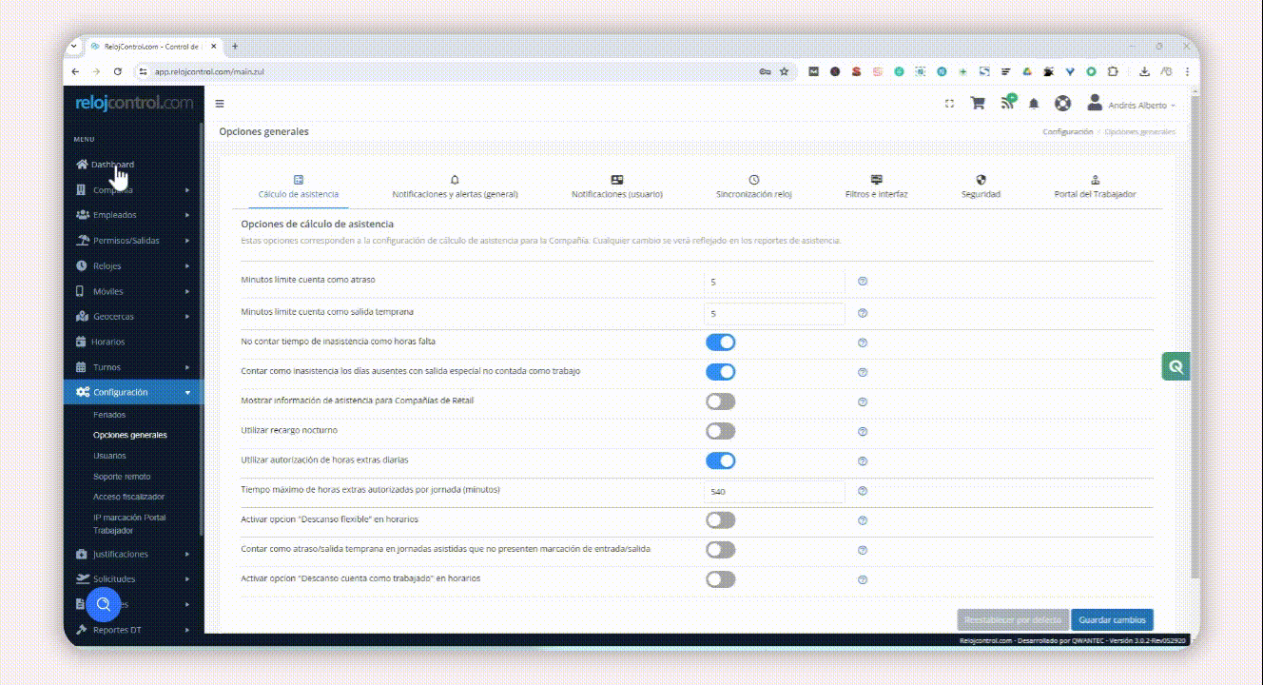Click the page vertical scrollbar
This screenshot has width=1263, height=685.
pyautogui.click(x=1195, y=333)
